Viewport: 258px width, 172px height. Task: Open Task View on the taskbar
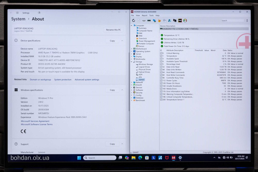(x=120, y=158)
